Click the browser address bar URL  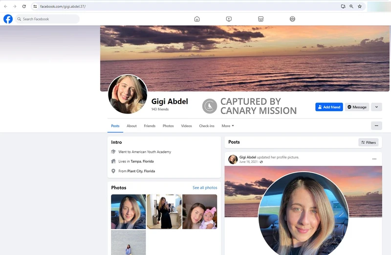(63, 6)
